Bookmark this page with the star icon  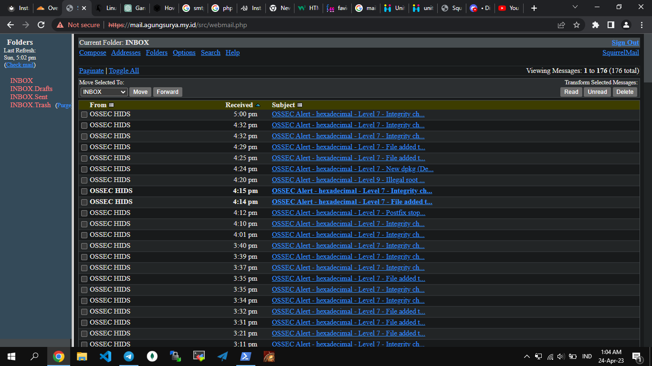577,25
